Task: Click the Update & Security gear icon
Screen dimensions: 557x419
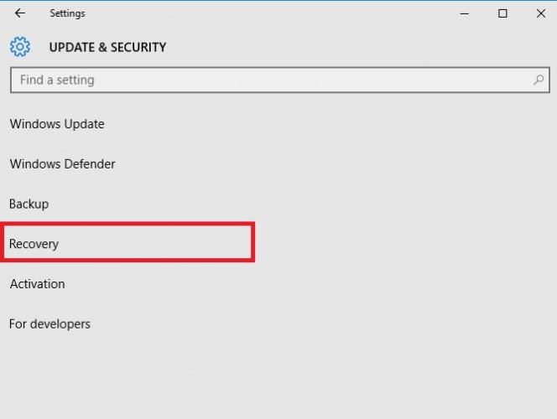Action: [20, 47]
